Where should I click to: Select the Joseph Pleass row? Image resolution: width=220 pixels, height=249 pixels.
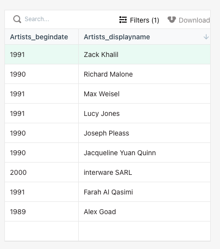click(108, 133)
